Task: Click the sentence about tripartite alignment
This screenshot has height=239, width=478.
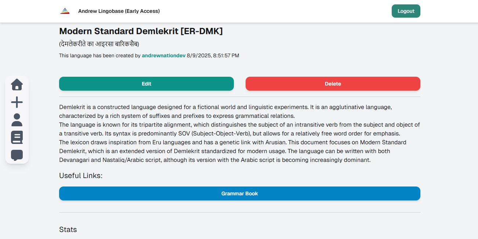Action: click(x=239, y=125)
